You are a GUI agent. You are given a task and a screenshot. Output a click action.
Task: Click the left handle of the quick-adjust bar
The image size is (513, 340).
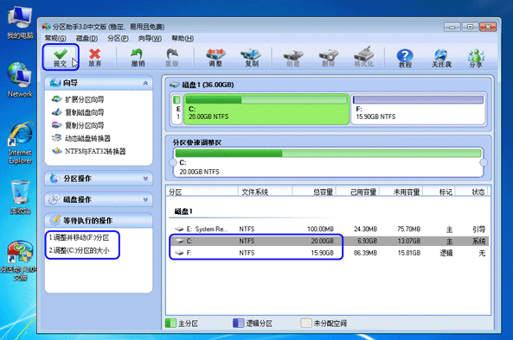point(173,162)
